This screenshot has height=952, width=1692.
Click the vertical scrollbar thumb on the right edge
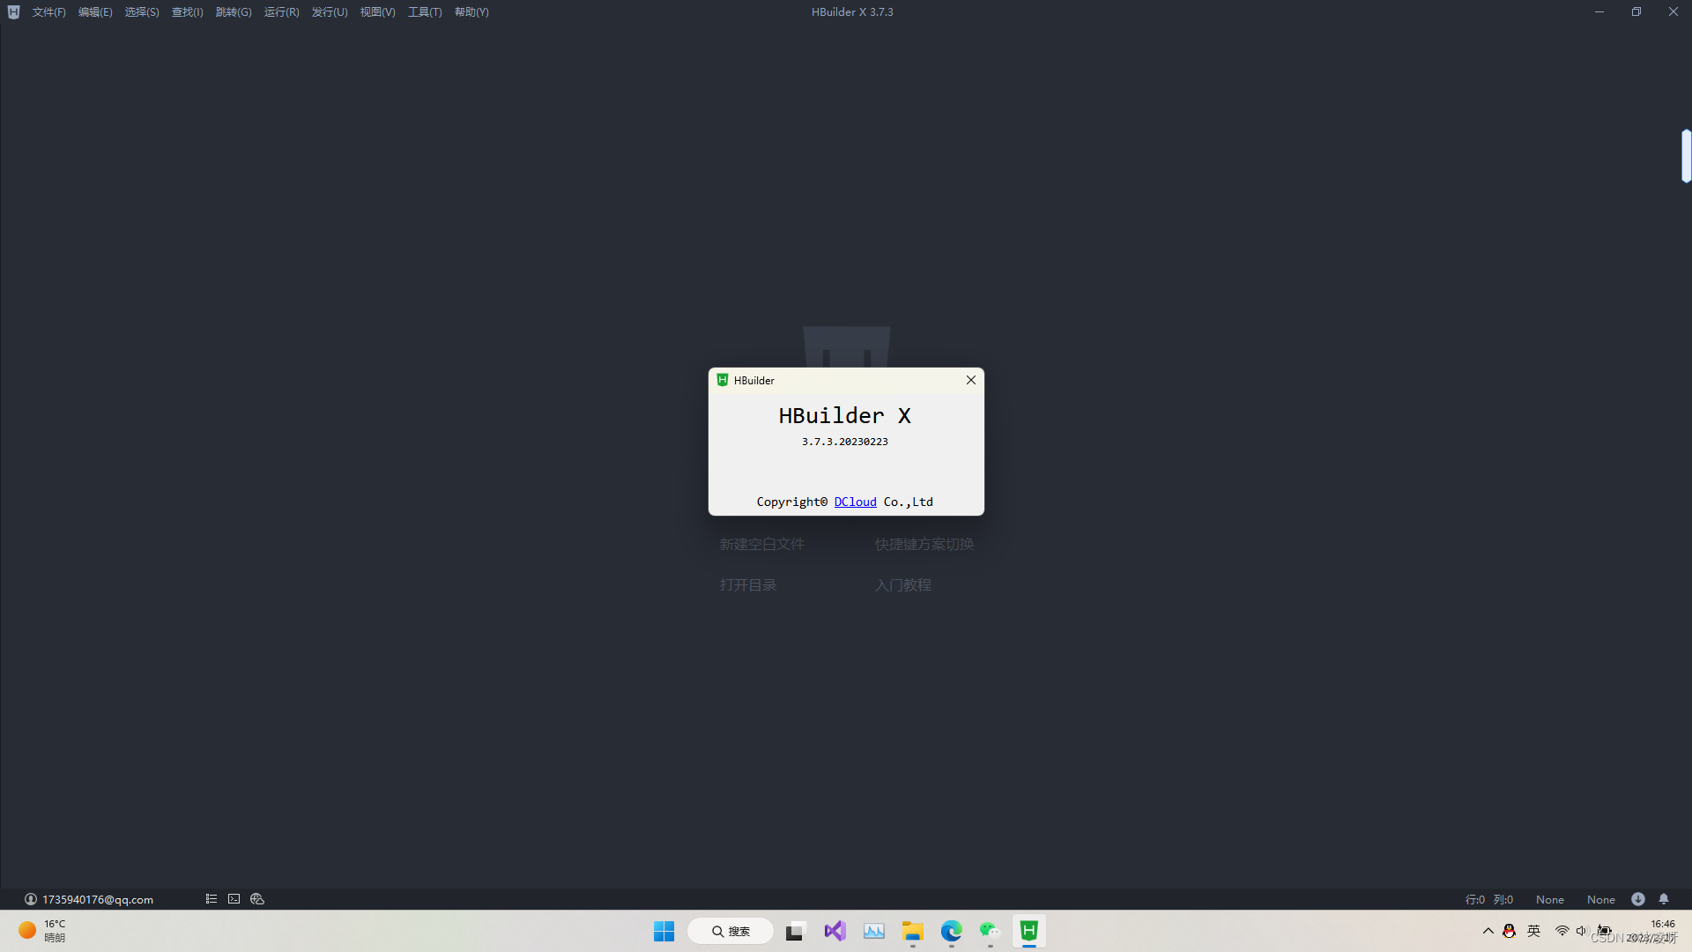coord(1686,156)
